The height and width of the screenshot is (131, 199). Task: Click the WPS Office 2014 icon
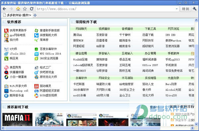pyautogui.click(x=36, y=54)
